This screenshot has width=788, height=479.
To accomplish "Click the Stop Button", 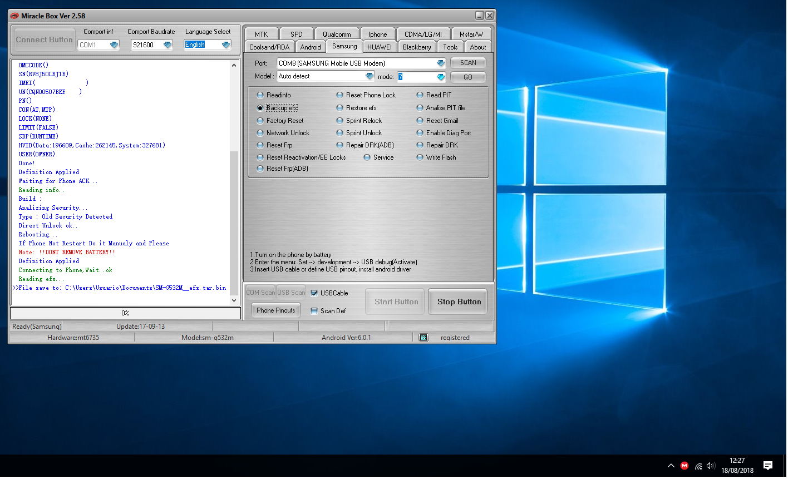I will tap(459, 302).
